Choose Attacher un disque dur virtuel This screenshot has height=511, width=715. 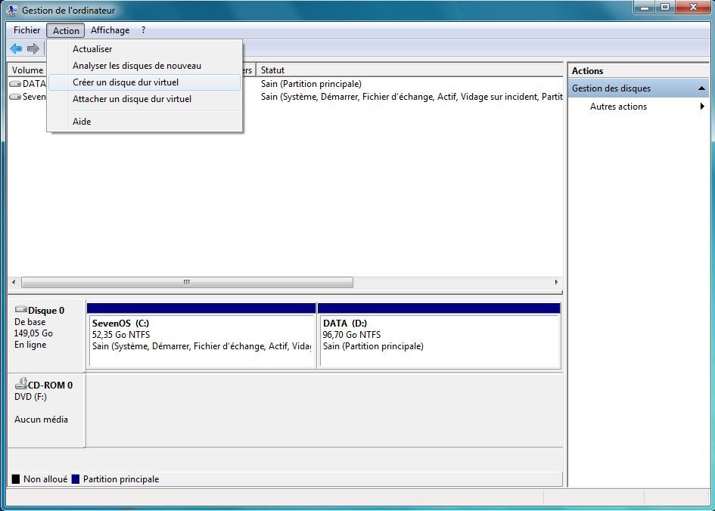click(x=145, y=99)
